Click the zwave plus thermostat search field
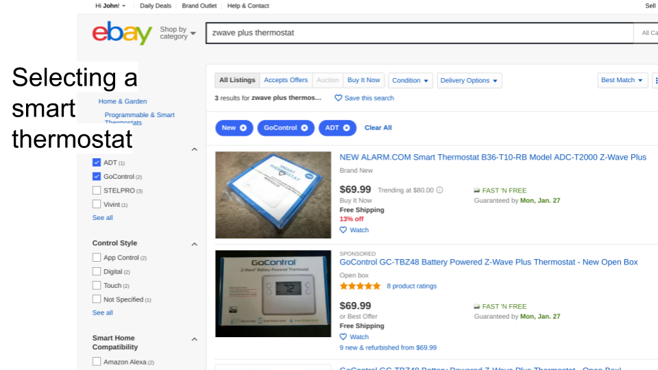This screenshot has width=658, height=370. point(419,33)
